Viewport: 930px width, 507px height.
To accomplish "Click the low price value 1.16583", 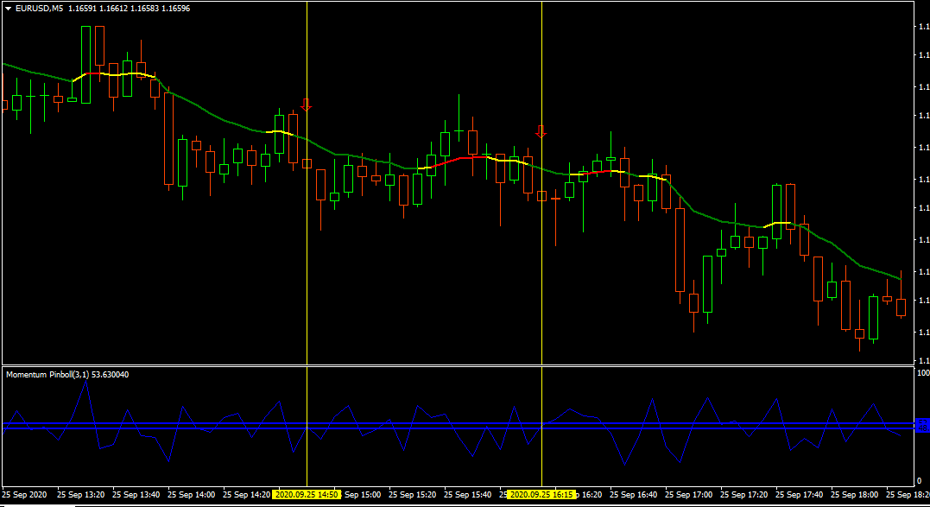I will 145,9.
